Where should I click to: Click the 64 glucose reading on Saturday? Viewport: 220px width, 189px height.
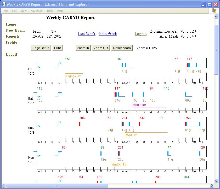click(x=151, y=88)
